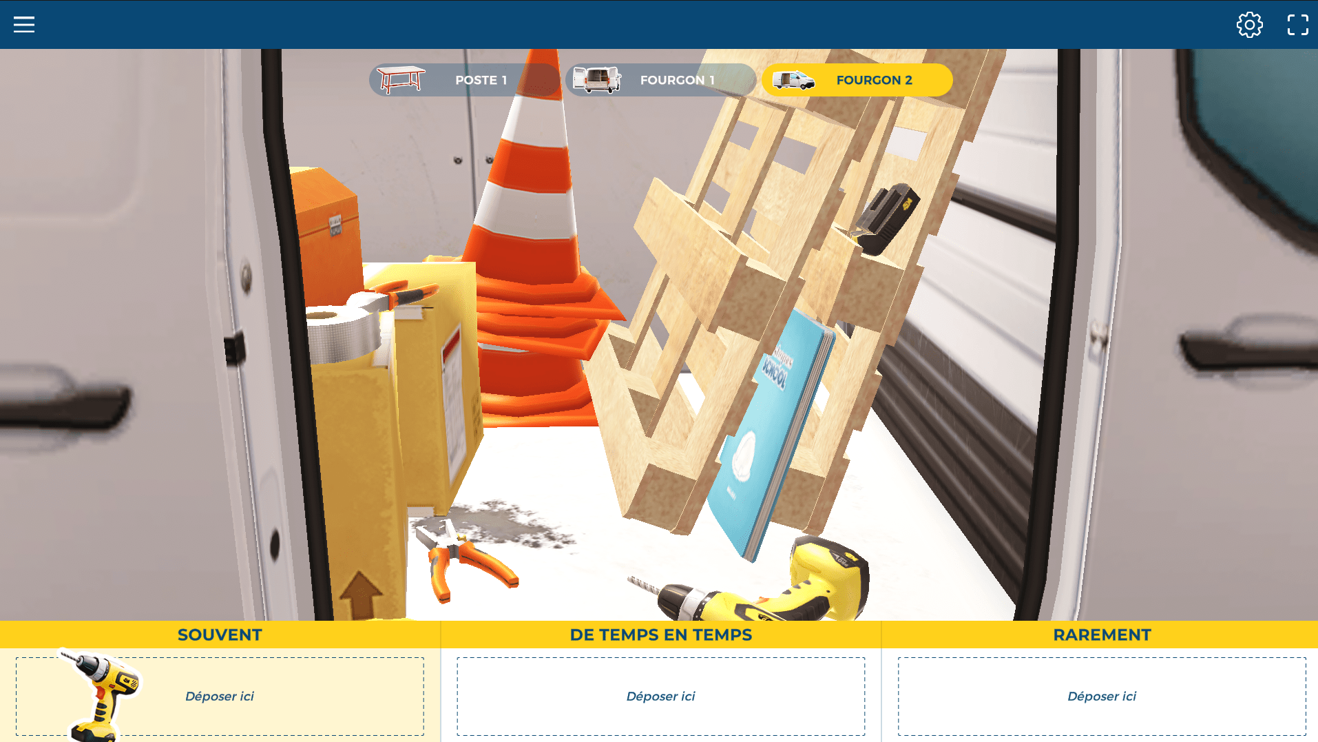The image size is (1318, 742).
Task: Switch to the FOURGON 1 tab
Action: [660, 80]
